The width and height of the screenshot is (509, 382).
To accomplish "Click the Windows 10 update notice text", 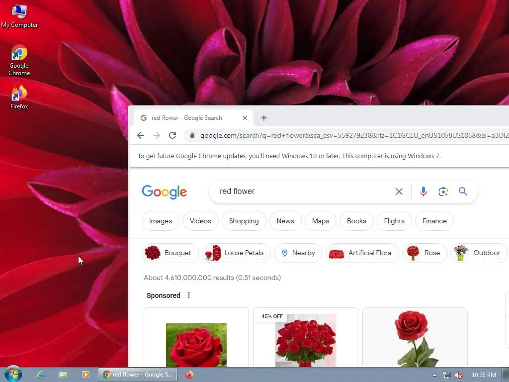I will [x=289, y=156].
